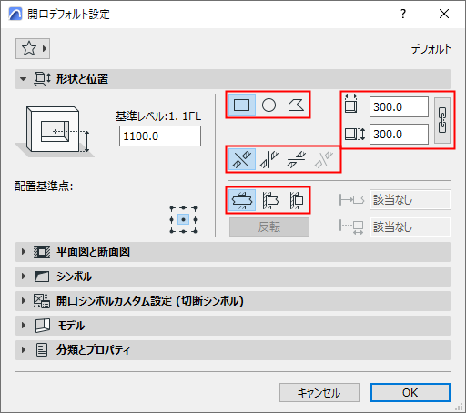Image resolution: width=466 pixels, height=413 pixels.
Task: Confirm with the OK button
Action: point(410,393)
